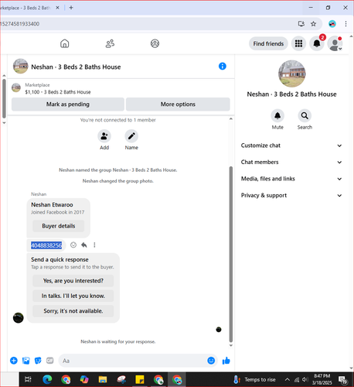Open File Explorer from the taskbar

(103, 379)
